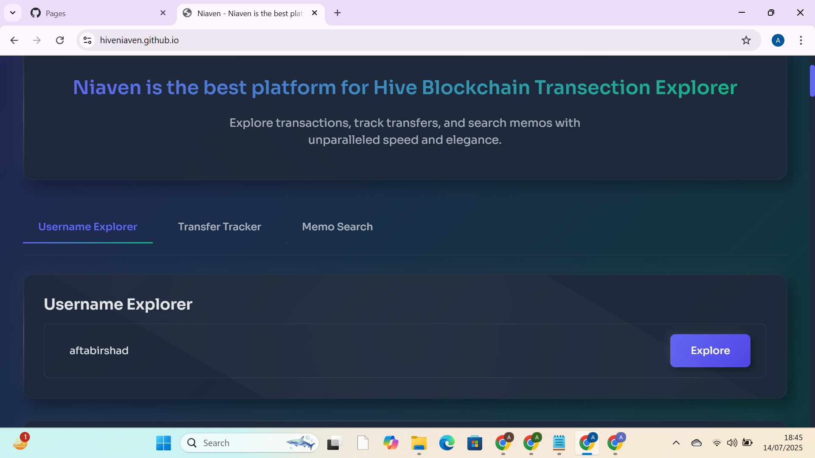Click the battery status tray icon
Viewport: 815px width, 458px height.
coord(748,443)
